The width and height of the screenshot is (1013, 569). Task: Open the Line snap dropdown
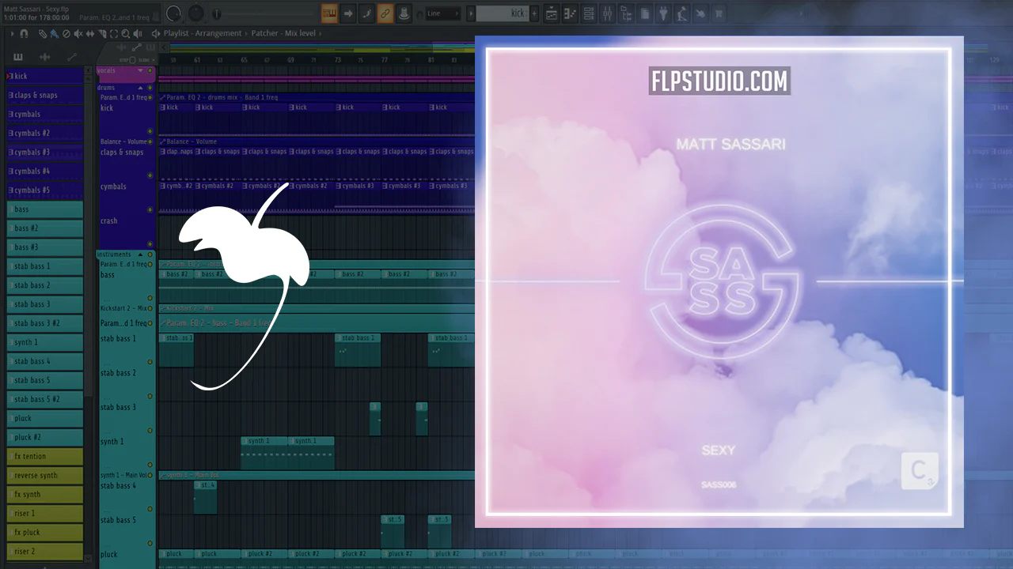[442, 13]
